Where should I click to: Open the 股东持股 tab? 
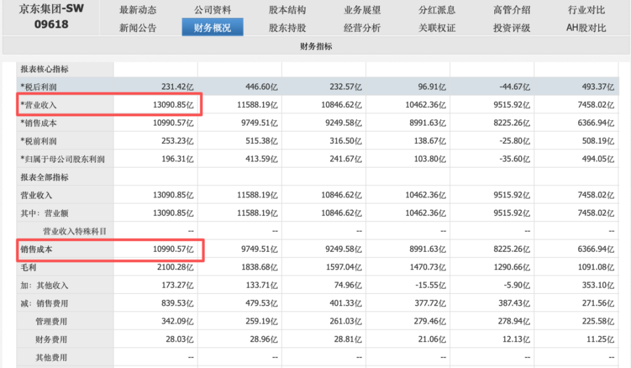coord(287,28)
